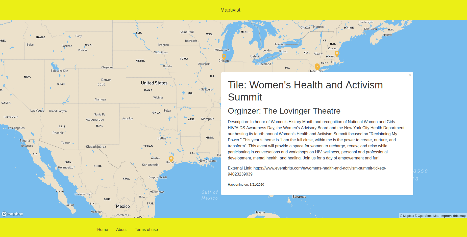Click the event Description paragraph
The width and height of the screenshot is (467, 237).
point(316,140)
